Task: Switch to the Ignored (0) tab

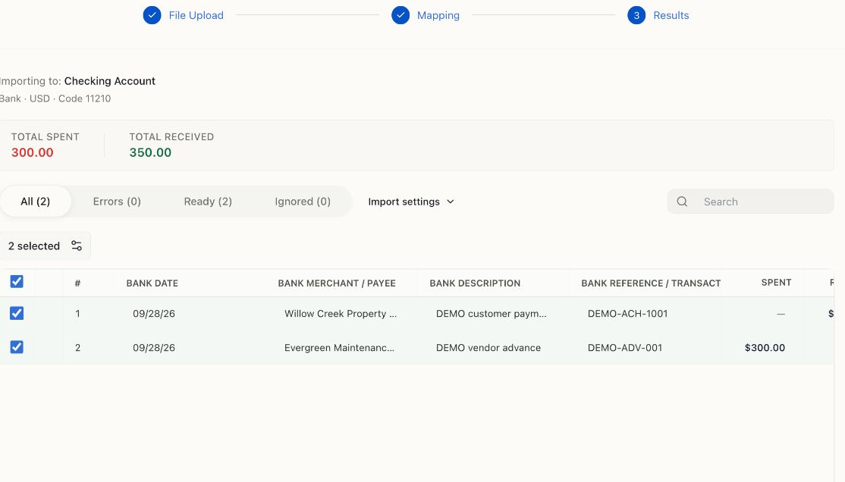Action: pos(303,202)
